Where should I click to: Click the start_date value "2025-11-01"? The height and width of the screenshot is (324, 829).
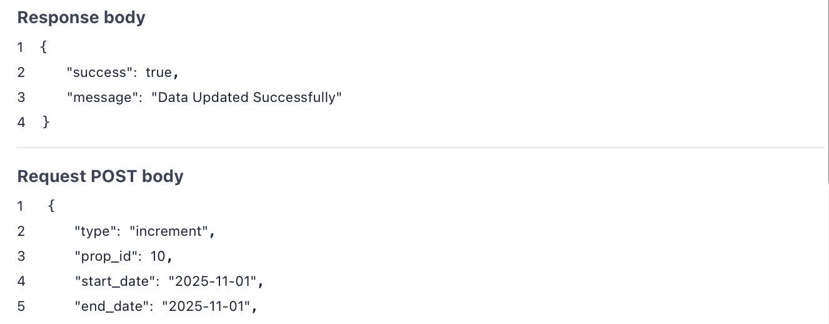213,281
